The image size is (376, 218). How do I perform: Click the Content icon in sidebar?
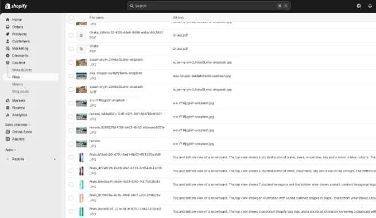(7, 63)
